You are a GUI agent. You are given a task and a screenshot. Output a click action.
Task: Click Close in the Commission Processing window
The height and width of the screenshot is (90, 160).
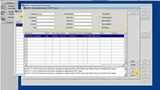point(145,81)
